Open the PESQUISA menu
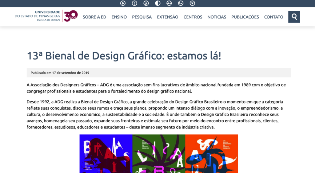The image size is (315, 173). 142,17
